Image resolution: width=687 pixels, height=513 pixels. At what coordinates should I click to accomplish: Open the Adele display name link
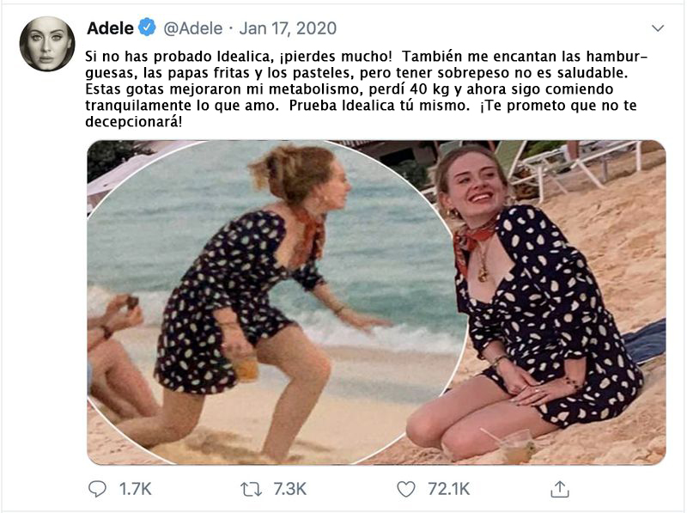(x=111, y=28)
